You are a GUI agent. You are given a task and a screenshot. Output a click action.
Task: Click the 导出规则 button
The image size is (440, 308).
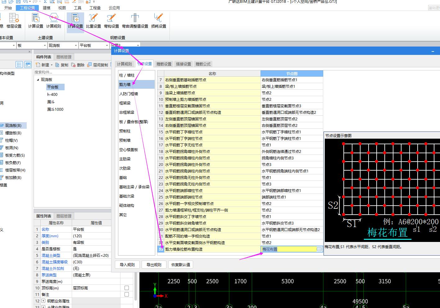point(154,265)
